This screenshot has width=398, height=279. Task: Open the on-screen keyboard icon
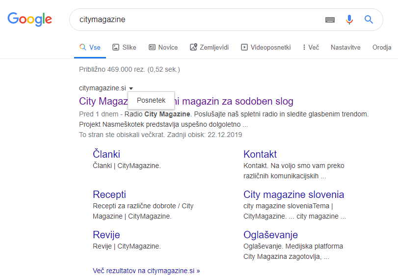pyautogui.click(x=330, y=20)
